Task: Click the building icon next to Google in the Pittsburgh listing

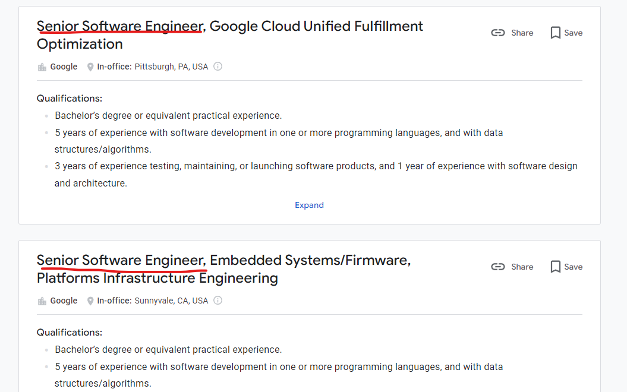Action: (42, 67)
